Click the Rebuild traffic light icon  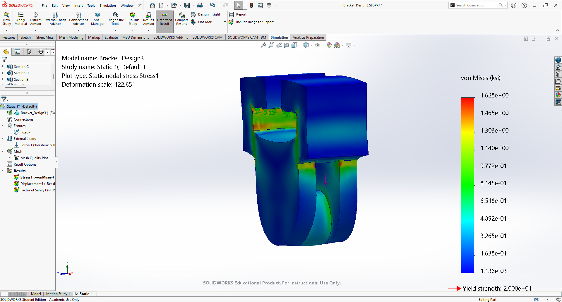(x=251, y=5)
